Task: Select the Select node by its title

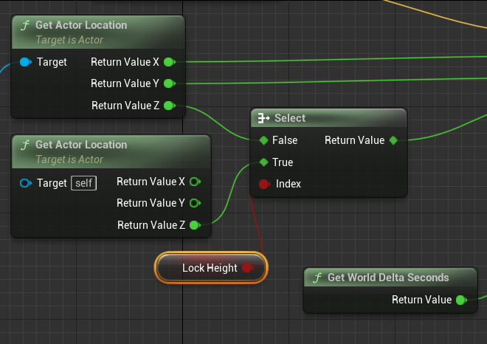Action: (290, 118)
